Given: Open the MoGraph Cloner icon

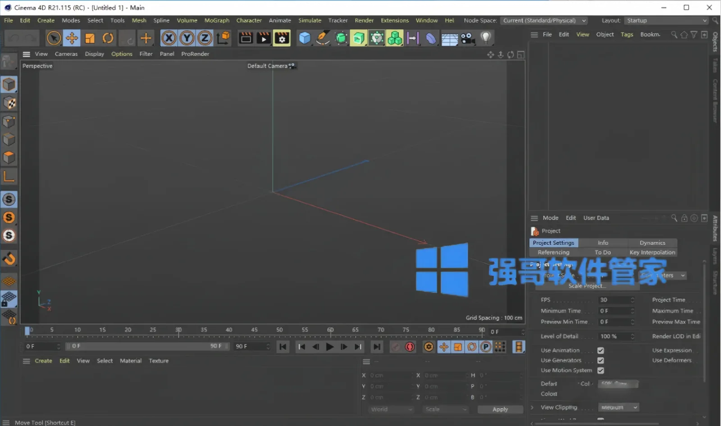Looking at the screenshot, I should [x=395, y=38].
